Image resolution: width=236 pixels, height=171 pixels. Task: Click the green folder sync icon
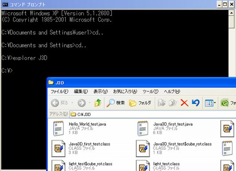pos(224,103)
